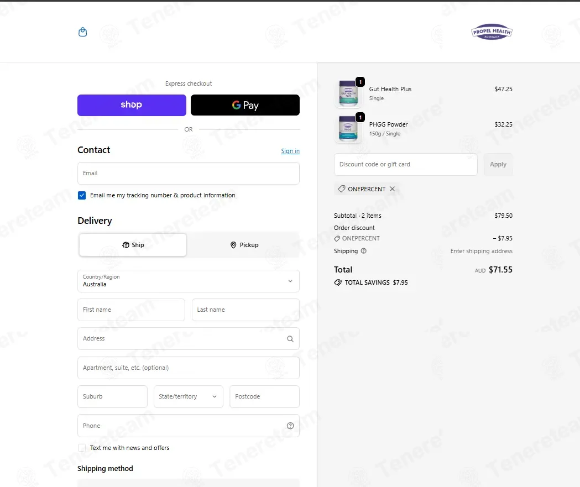This screenshot has height=487, width=580.
Task: Focus the Postcode field
Action: pyautogui.click(x=264, y=396)
